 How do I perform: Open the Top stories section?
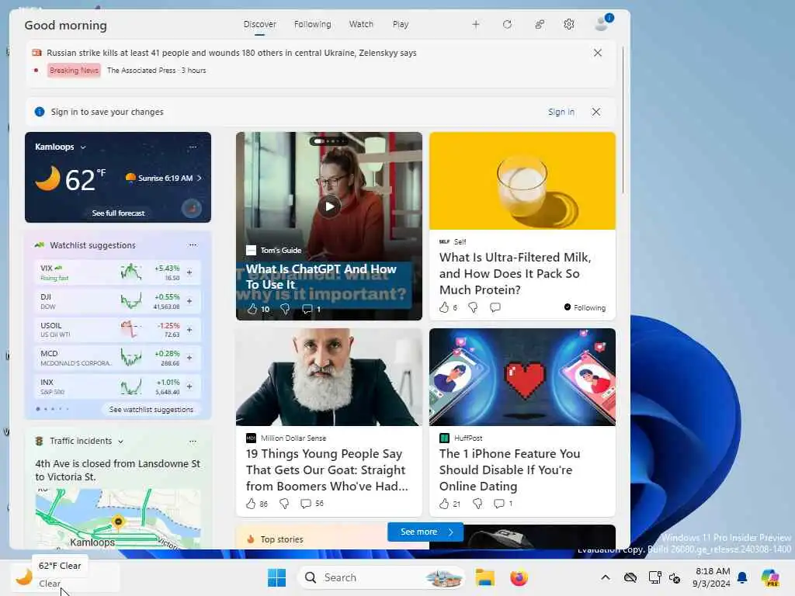[282, 539]
